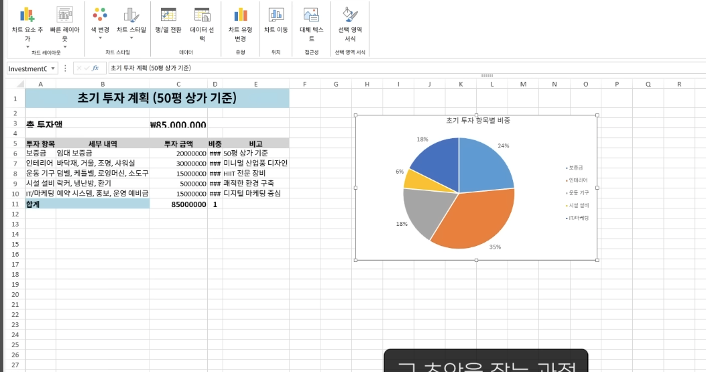Expand the 차트 스타일 dropdown arrow
Image resolution: width=706 pixels, height=372 pixels.
[131, 38]
